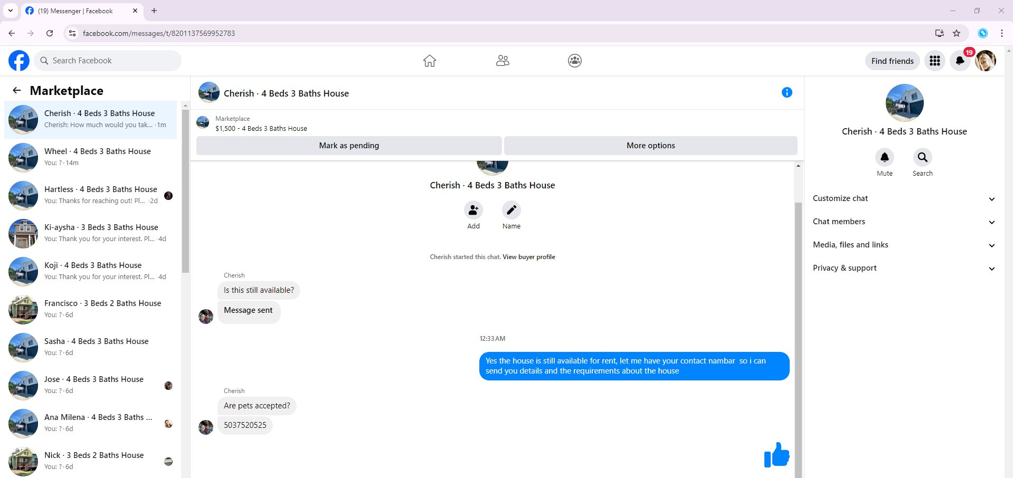
Task: Open the Hartless · 4 Beds 3 Baths House chat
Action: [x=91, y=196]
